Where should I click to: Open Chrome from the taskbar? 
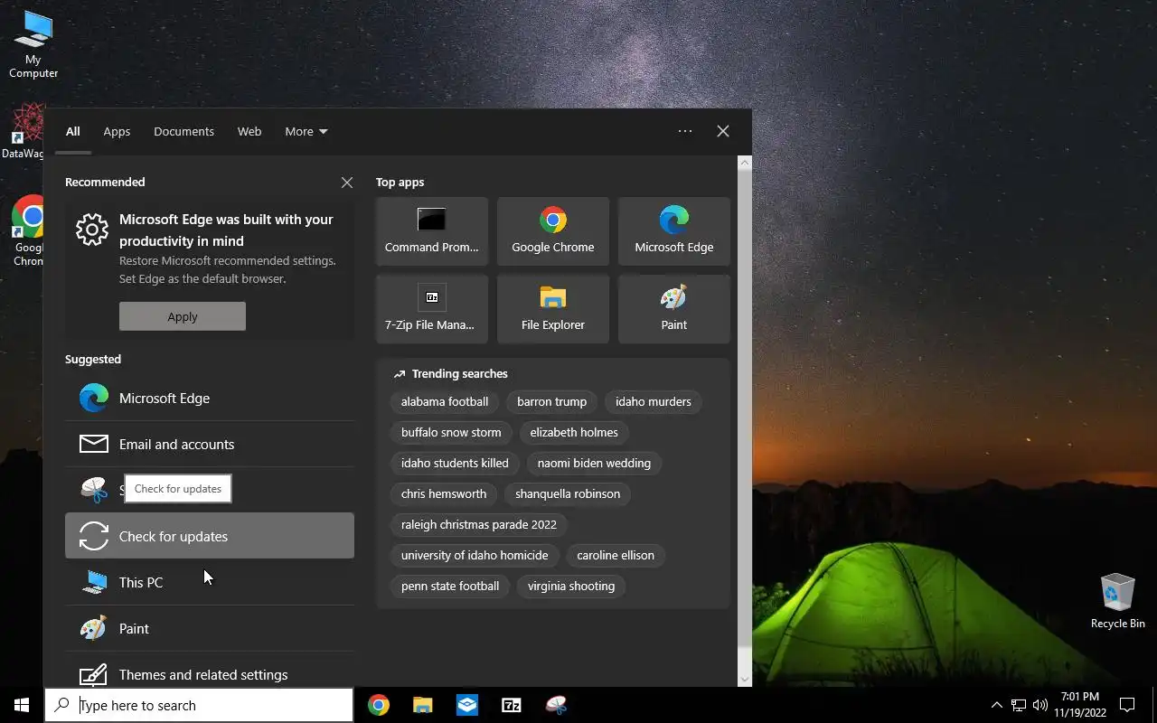coord(379,705)
